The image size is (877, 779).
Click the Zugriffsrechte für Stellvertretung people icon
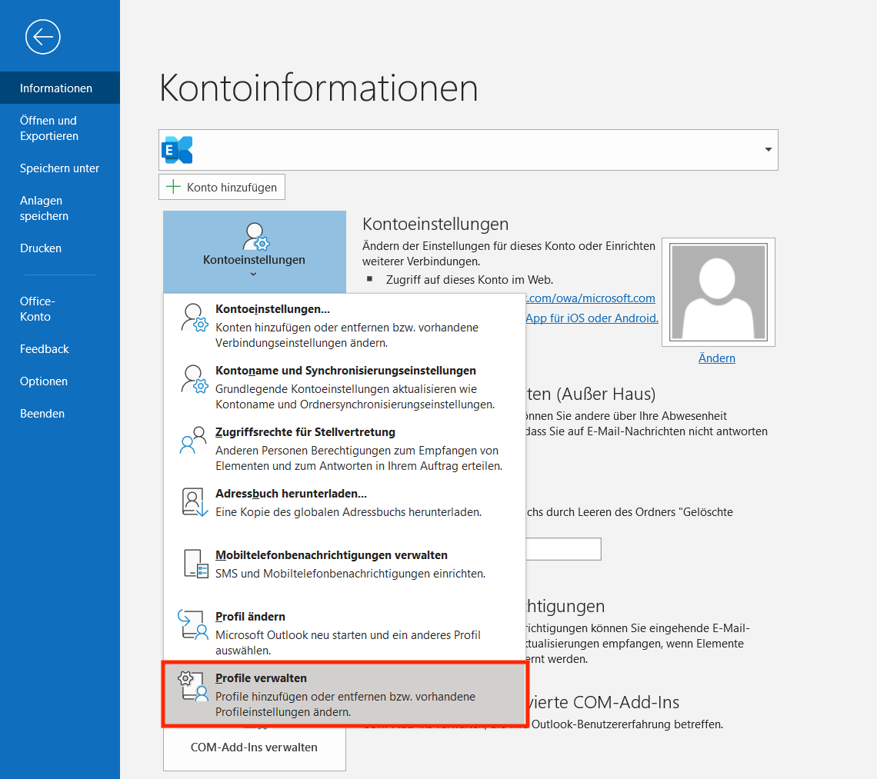click(x=193, y=441)
